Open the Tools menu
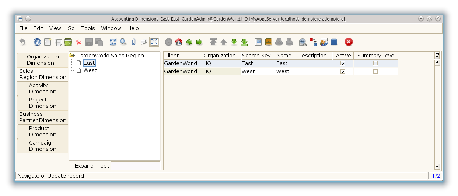 [x=88, y=28]
